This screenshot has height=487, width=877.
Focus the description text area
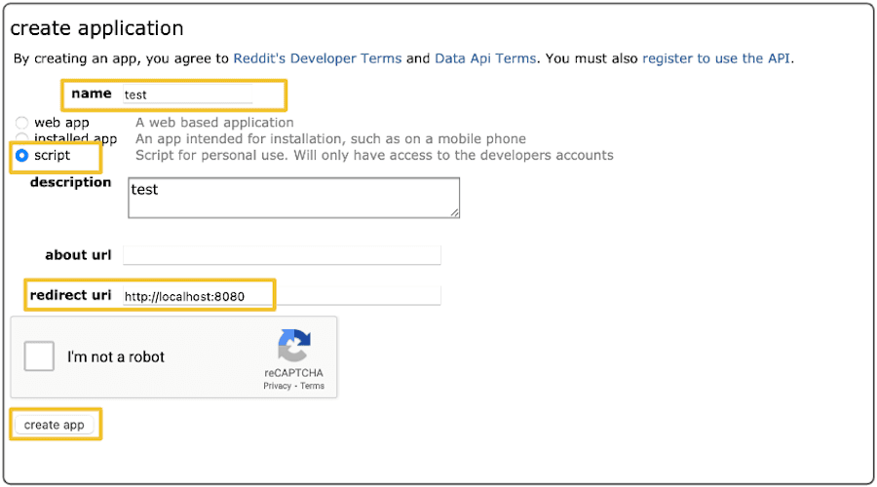292,197
